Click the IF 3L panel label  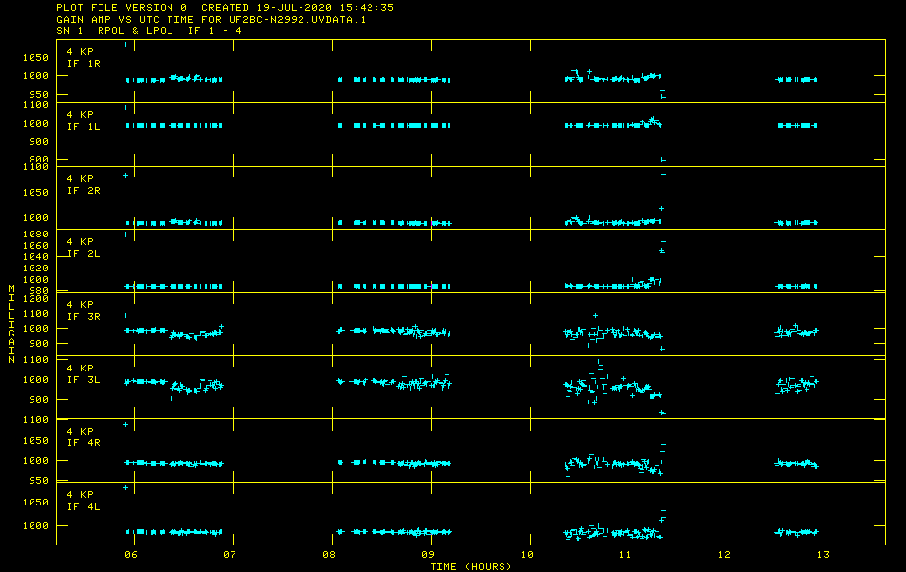[x=84, y=380]
